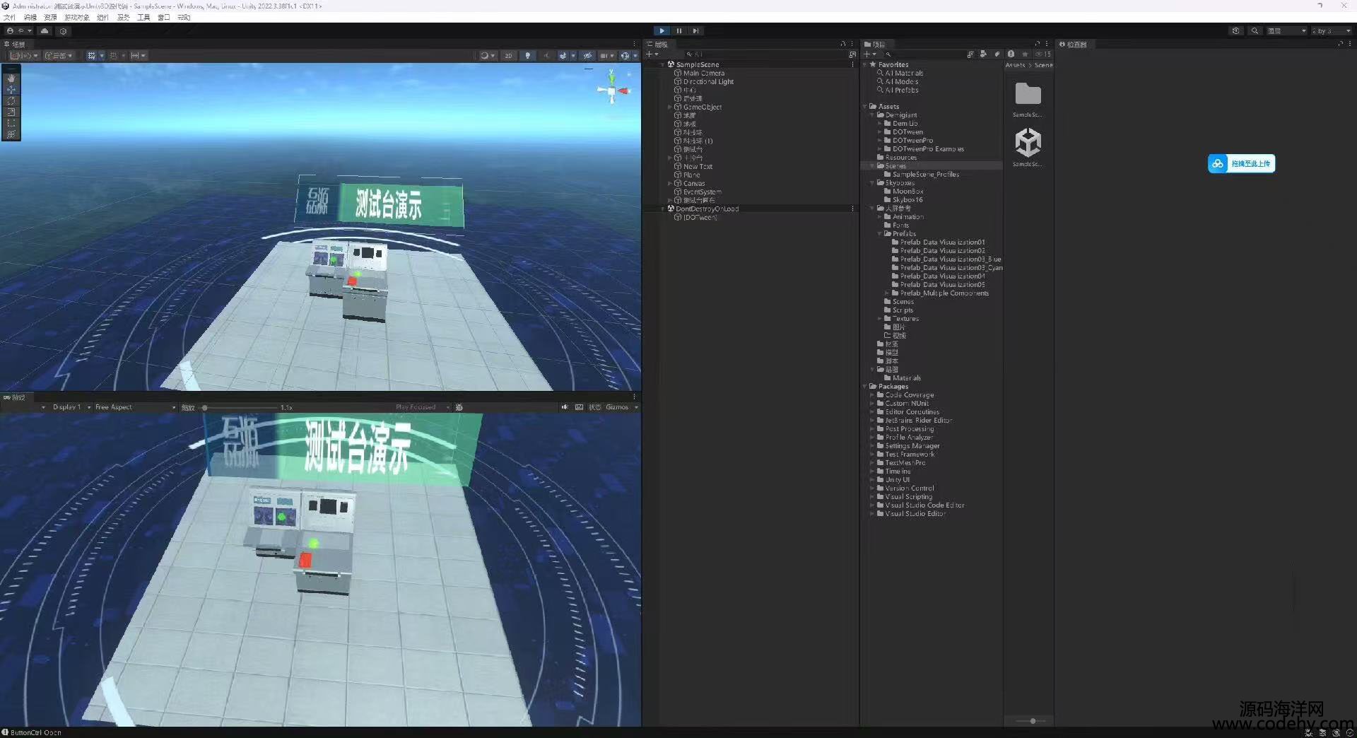Screen dimensions: 1357x738
Task: Open grid visibility dropdown arrow
Action: [102, 55]
